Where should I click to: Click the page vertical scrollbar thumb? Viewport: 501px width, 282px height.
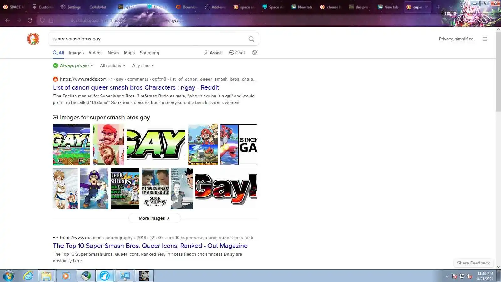[x=498, y=71]
